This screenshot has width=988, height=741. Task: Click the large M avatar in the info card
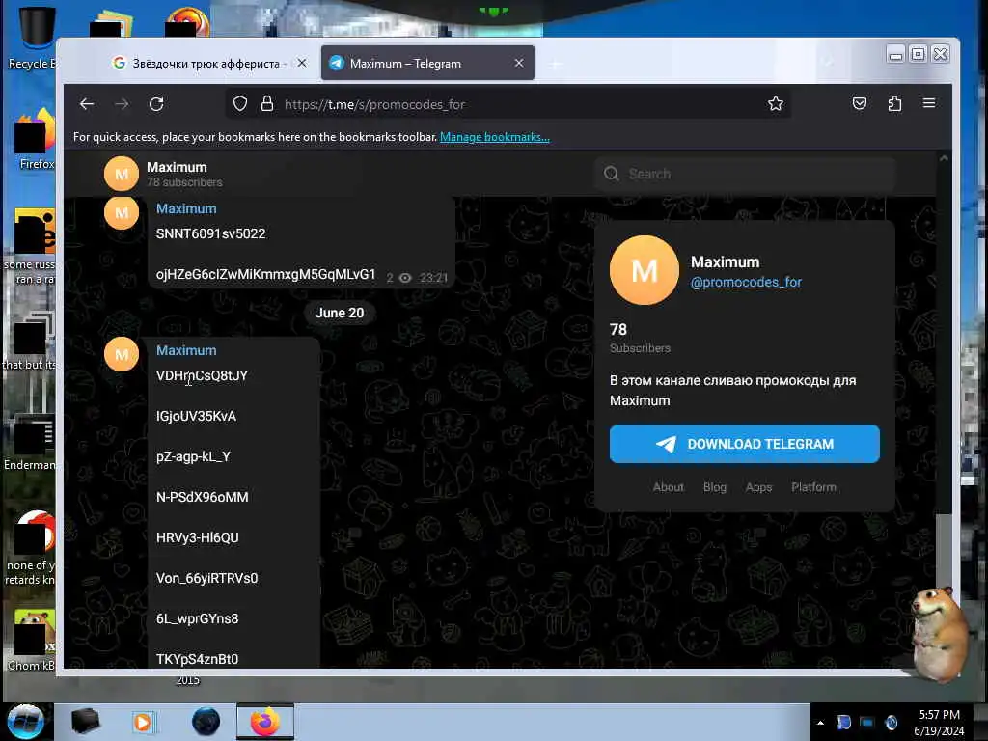[644, 270]
